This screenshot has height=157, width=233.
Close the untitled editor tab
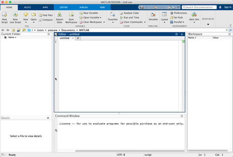pyautogui.click(x=73, y=38)
